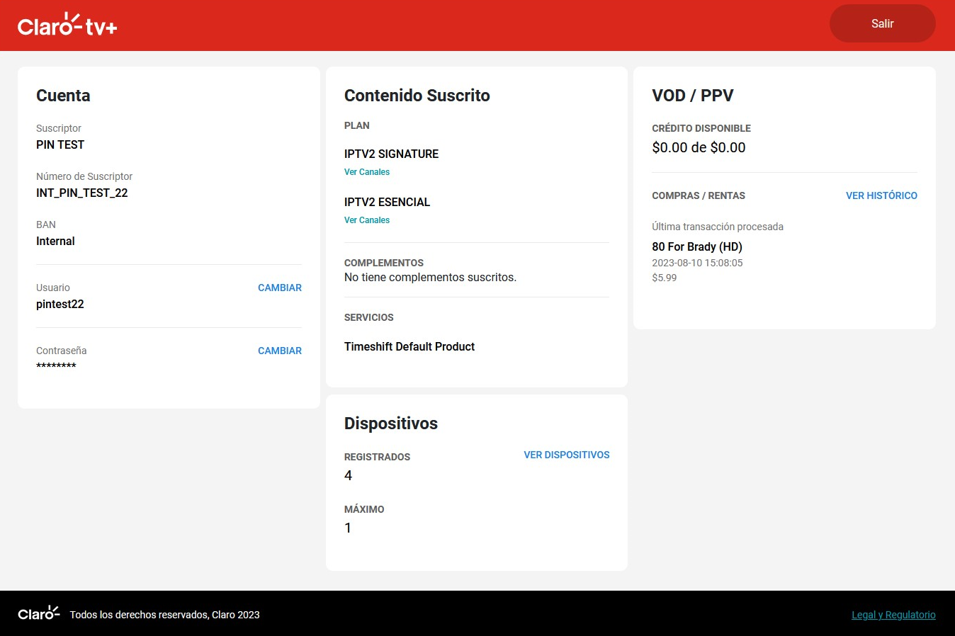Screen dimensions: 955x636
Task: Click the No tiene complementos suscritos text
Action: (x=430, y=277)
